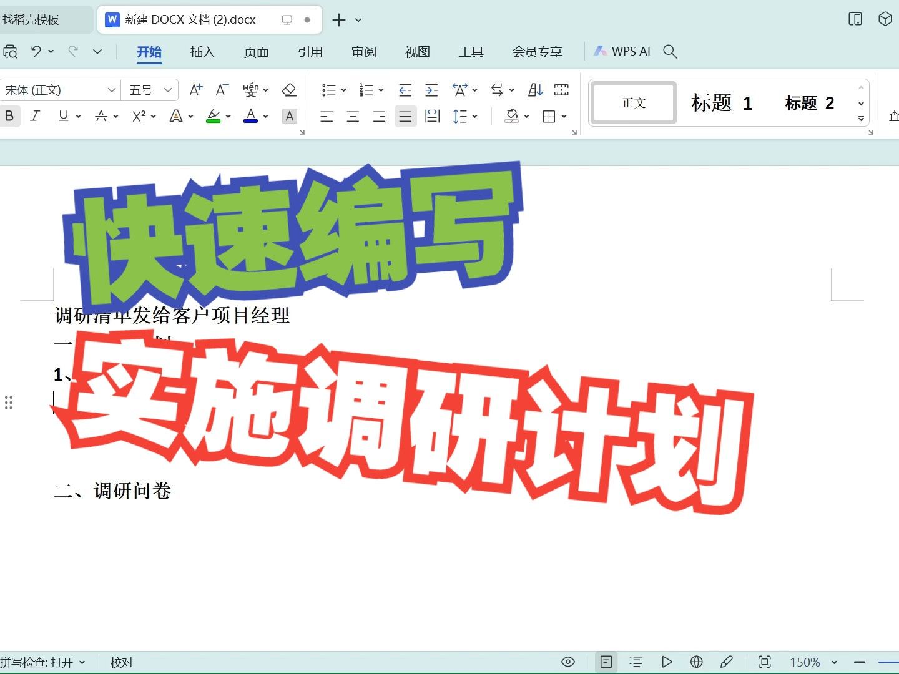Viewport: 899px width, 674px height.
Task: Click 校对 in status bar
Action: click(x=122, y=662)
